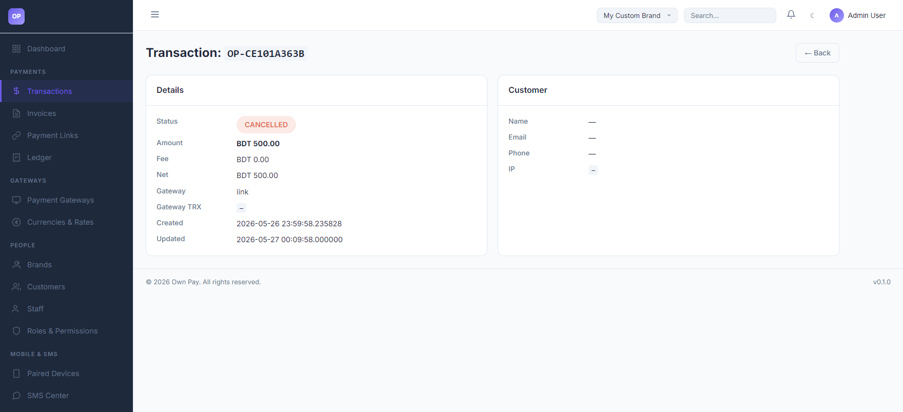Open SMS Center menu item
The height and width of the screenshot is (412, 903).
[x=66, y=396]
